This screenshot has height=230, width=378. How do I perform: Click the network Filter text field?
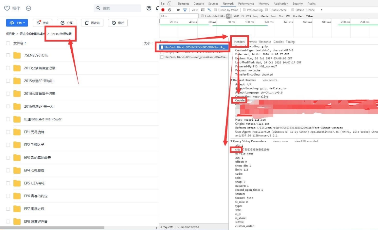pos(179,16)
